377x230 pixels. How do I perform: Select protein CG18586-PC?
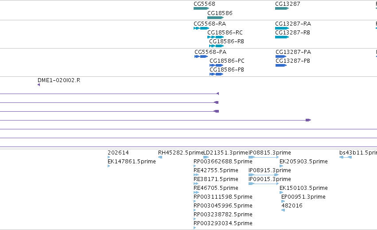(227, 61)
